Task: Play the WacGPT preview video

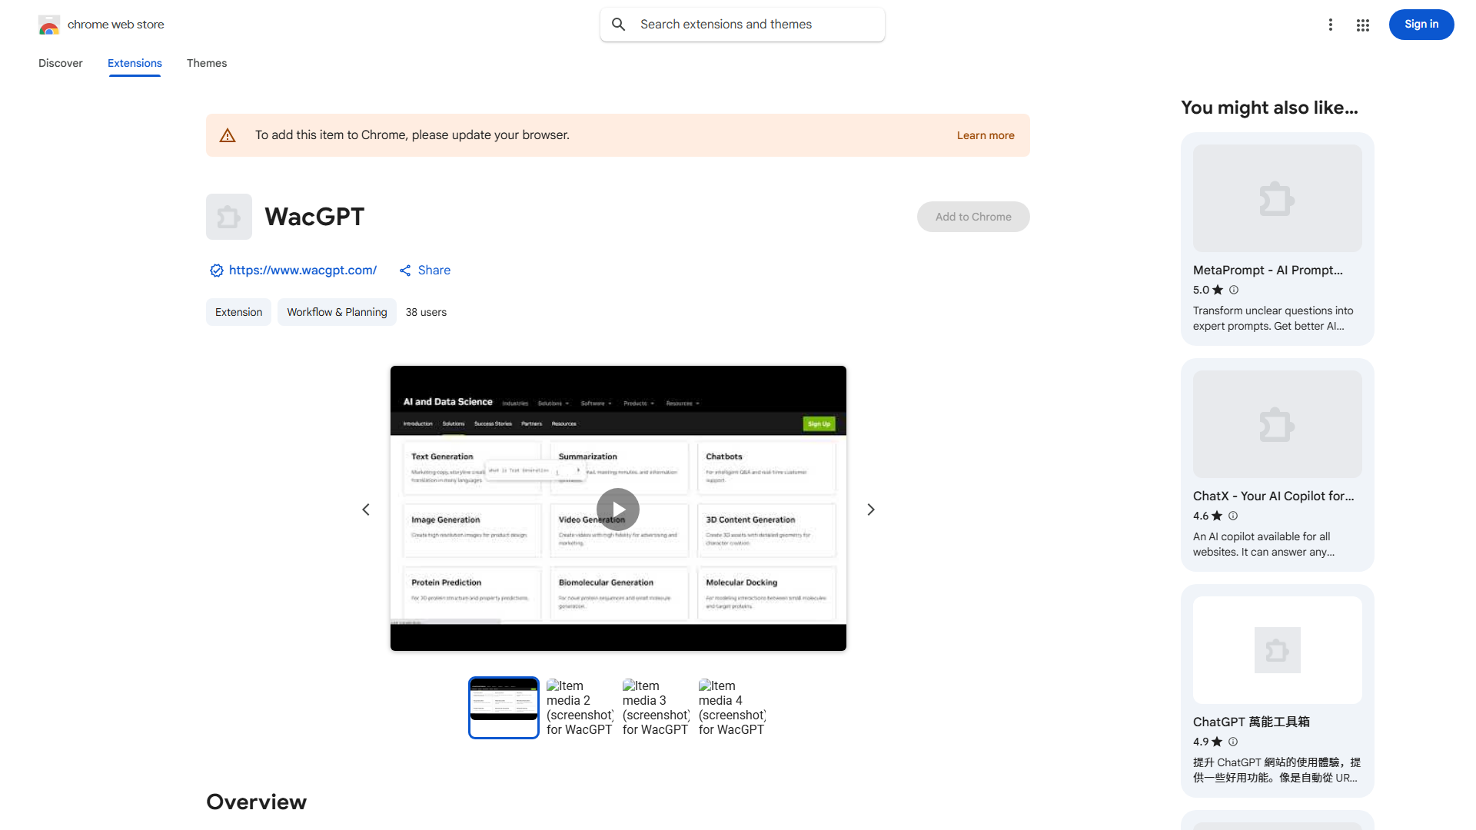Action: tap(618, 510)
